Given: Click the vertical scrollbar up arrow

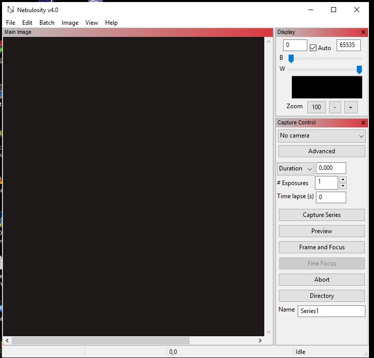Looking at the screenshot, I should [268, 42].
